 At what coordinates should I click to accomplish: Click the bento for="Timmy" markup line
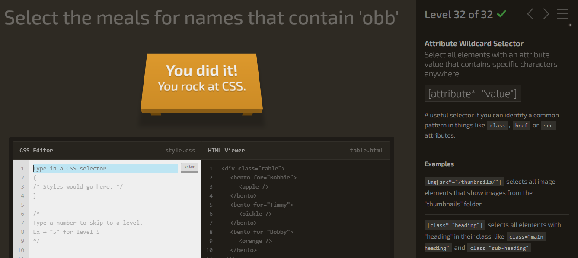(262, 205)
